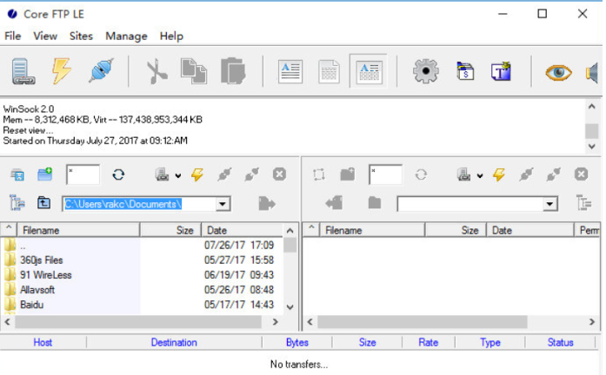
Task: Click the local pane sort caret header cell
Action: 9,230
